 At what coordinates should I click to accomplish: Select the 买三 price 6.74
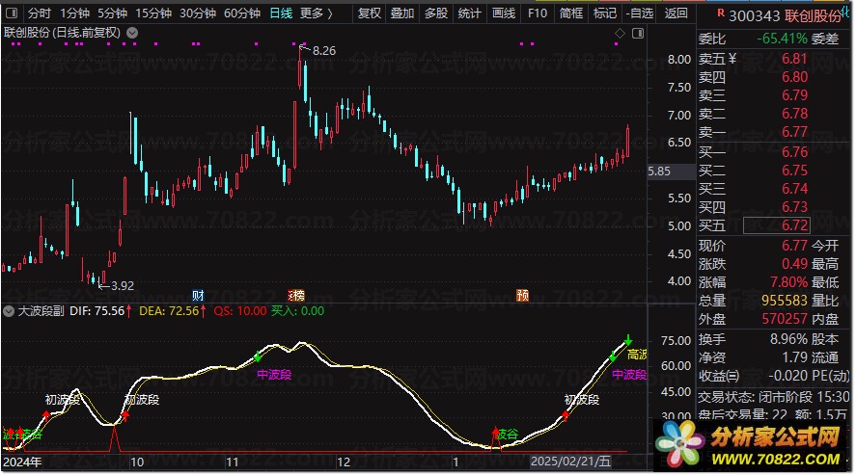click(x=794, y=189)
